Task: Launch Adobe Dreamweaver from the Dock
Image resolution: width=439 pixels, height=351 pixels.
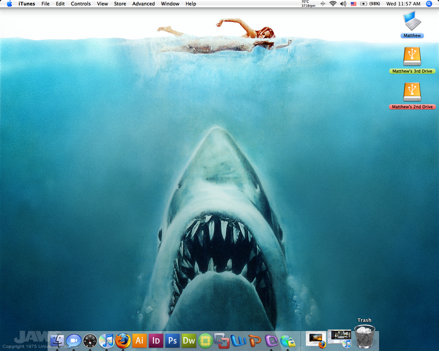Action: click(x=189, y=341)
